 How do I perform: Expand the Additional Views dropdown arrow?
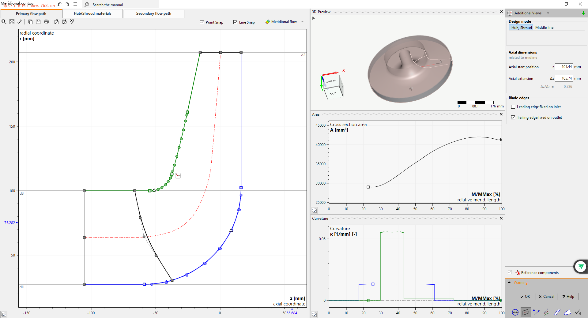point(548,13)
